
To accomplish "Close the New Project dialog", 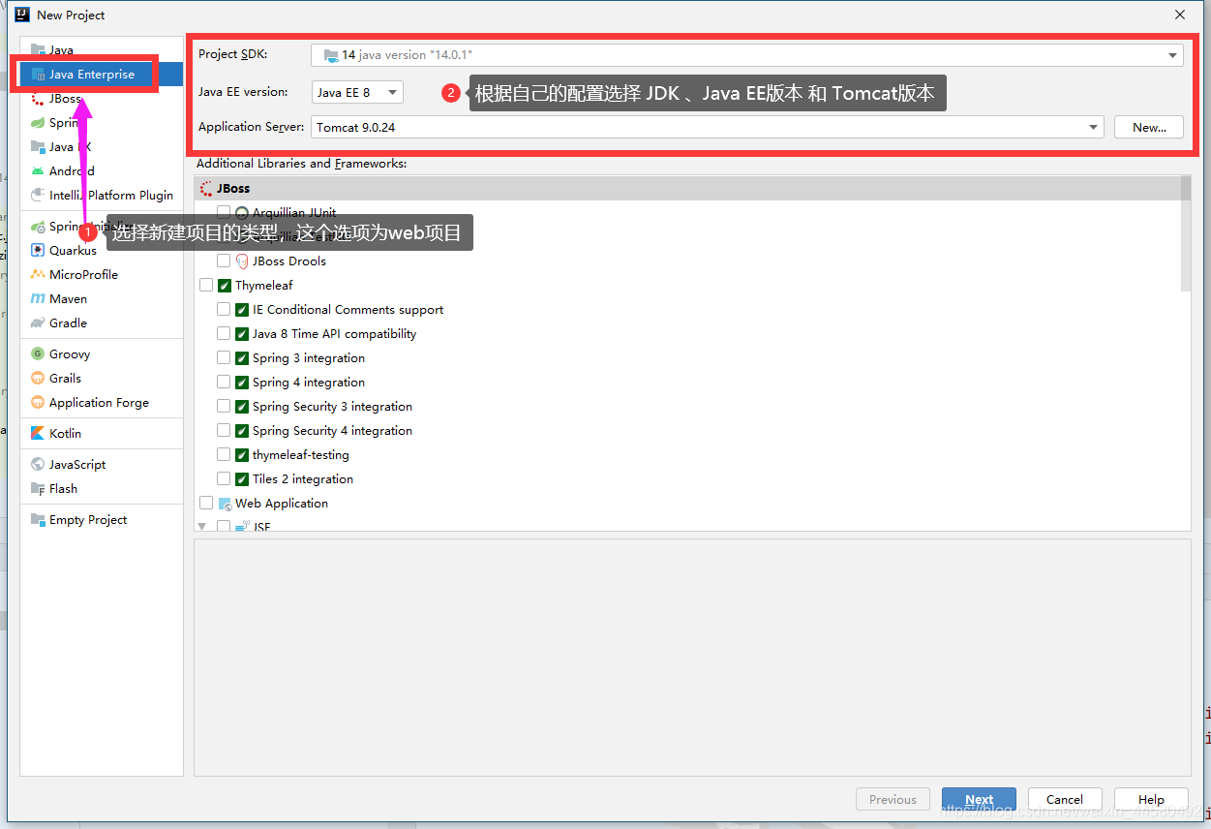I will coord(1180,15).
